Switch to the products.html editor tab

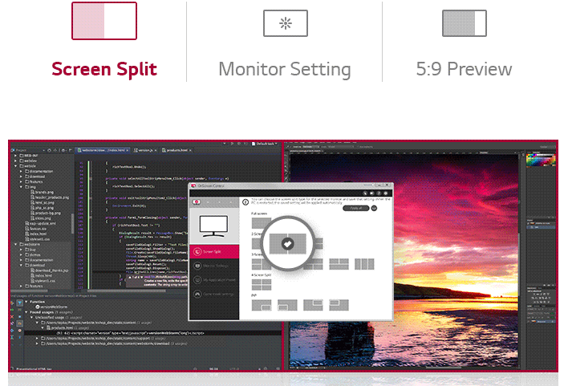coord(177,150)
